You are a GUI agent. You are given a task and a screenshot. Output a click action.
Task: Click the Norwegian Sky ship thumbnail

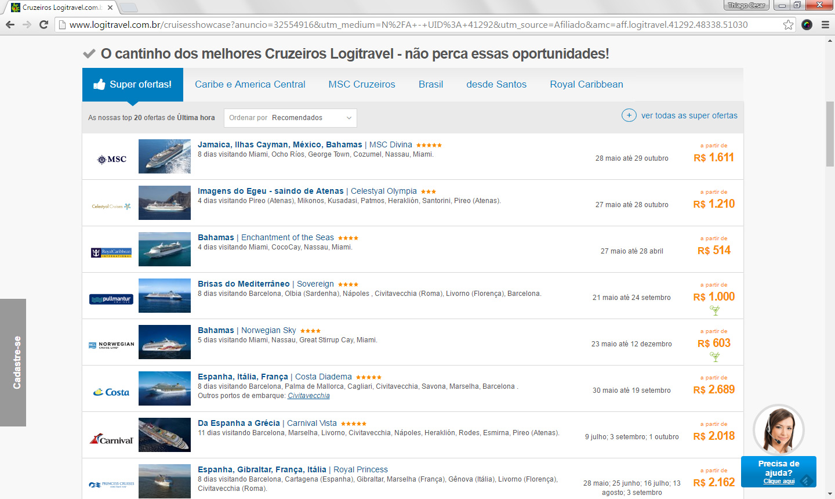pyautogui.click(x=165, y=342)
